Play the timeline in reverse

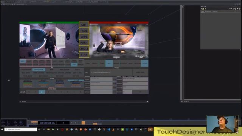(x=79, y=123)
